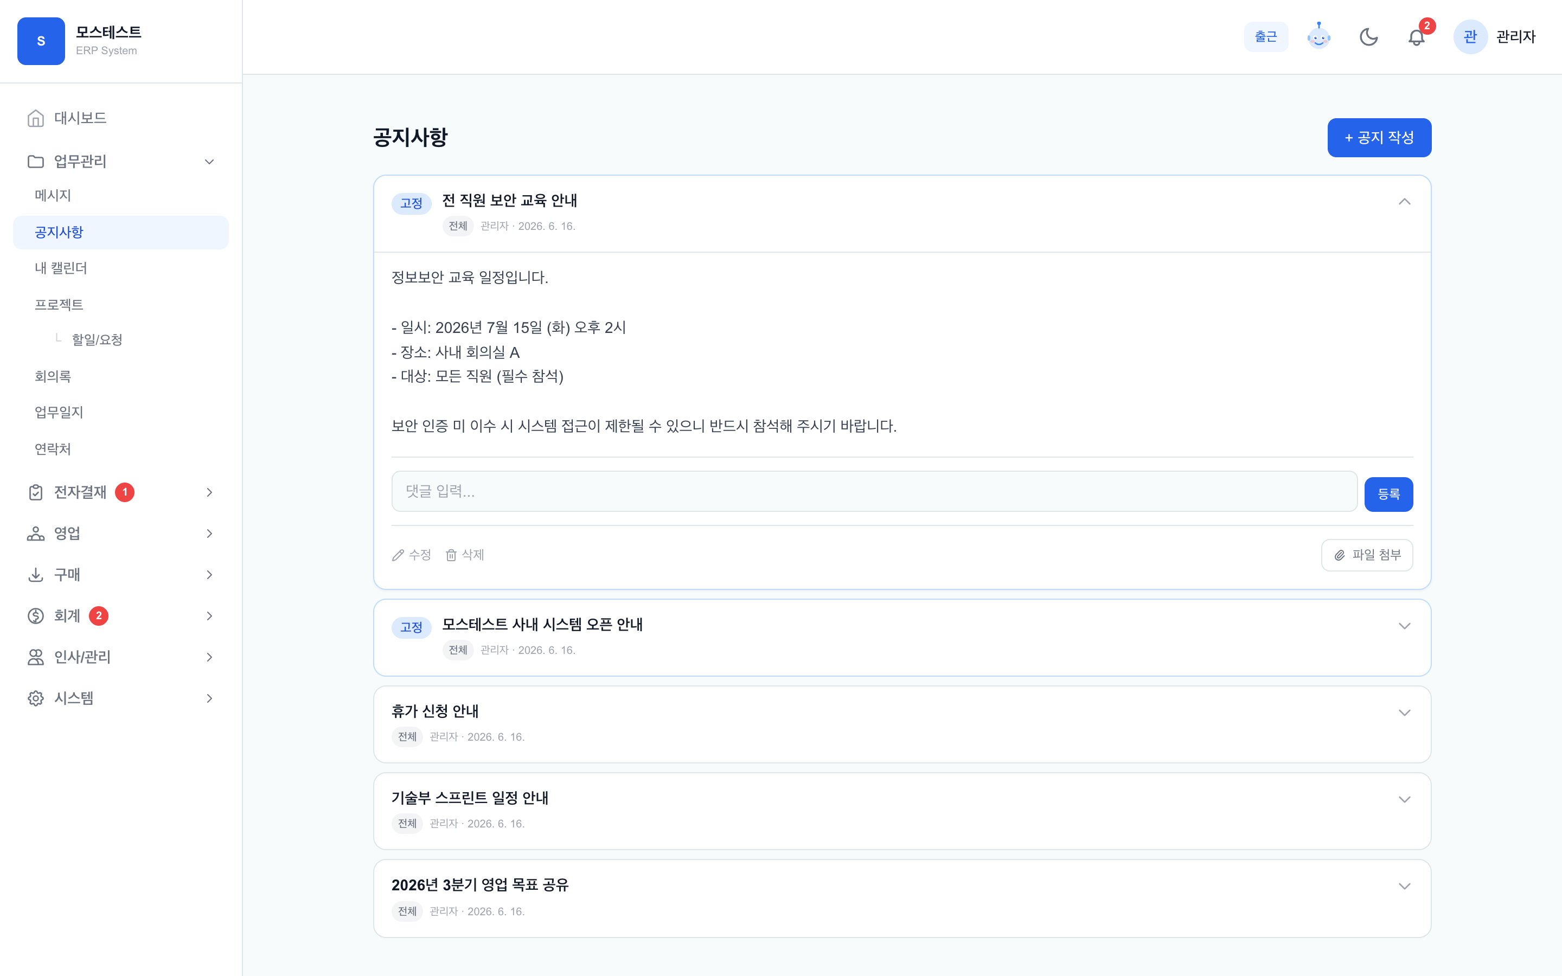
Task: Click the + 공지 작성 button
Action: pyautogui.click(x=1379, y=138)
